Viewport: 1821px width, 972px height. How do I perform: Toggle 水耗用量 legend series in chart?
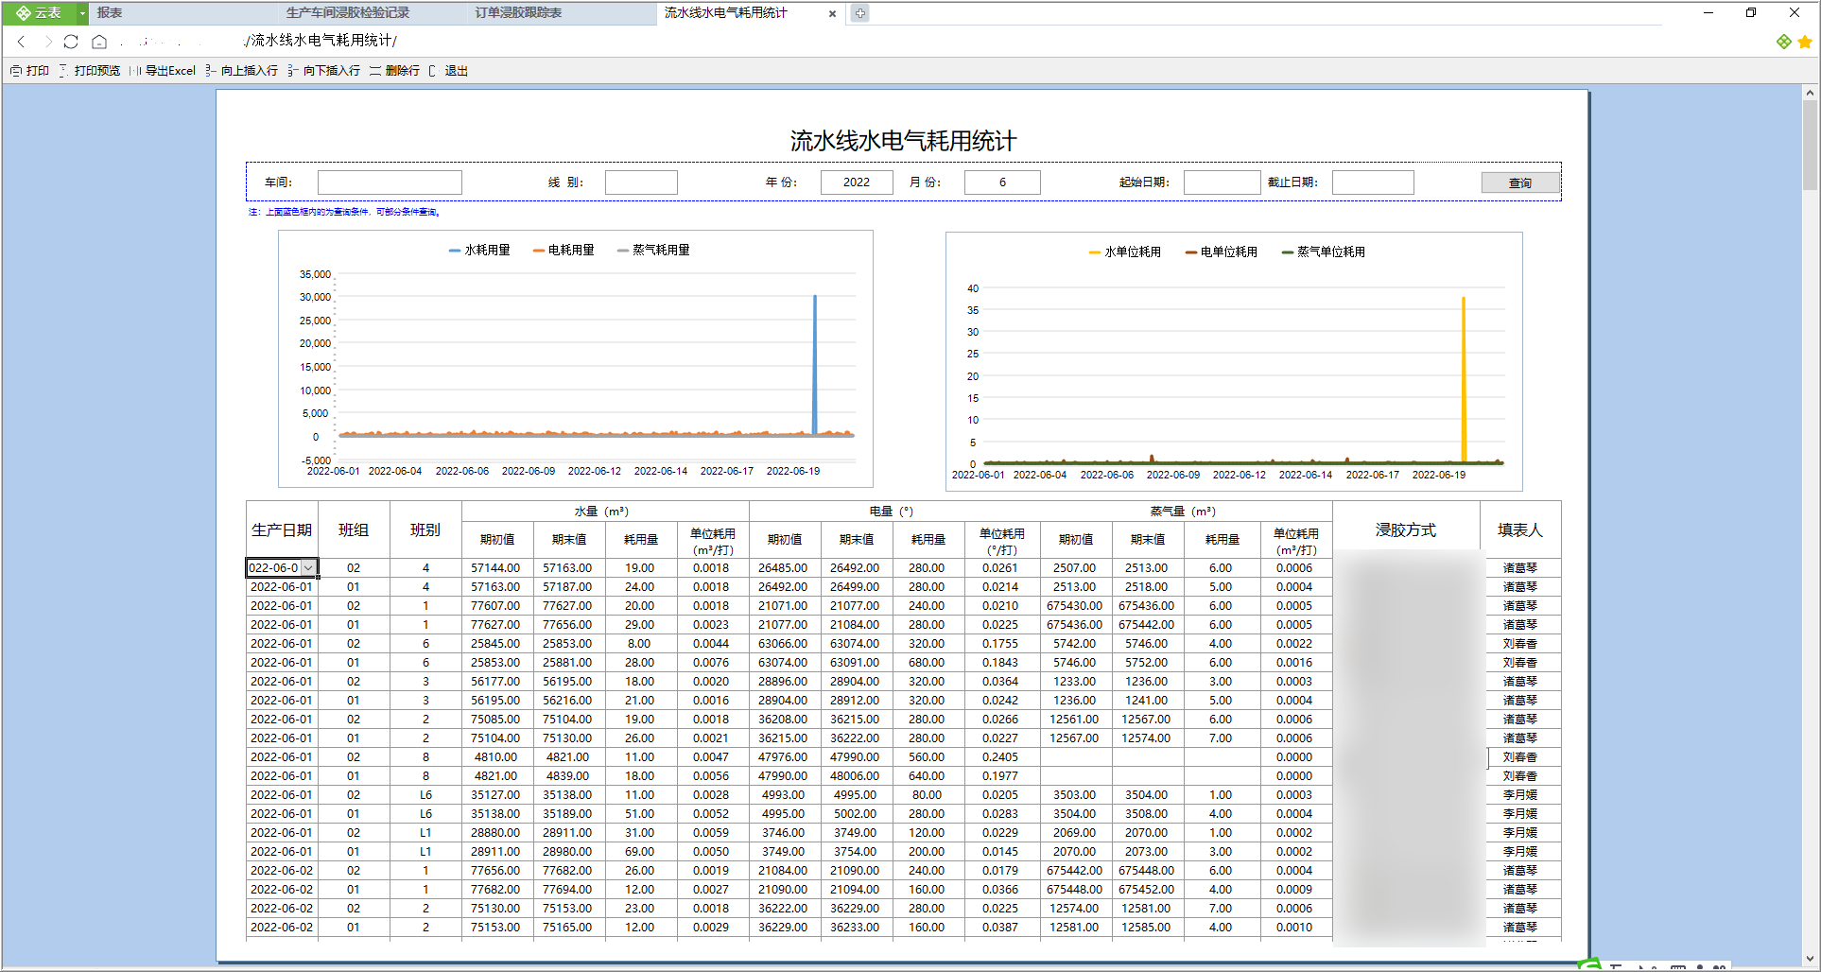(x=479, y=251)
